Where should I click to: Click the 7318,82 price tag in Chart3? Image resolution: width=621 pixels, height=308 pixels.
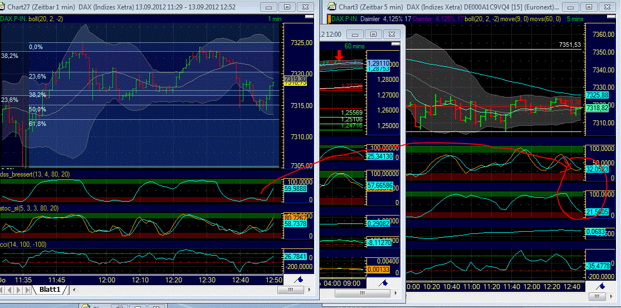(x=596, y=107)
